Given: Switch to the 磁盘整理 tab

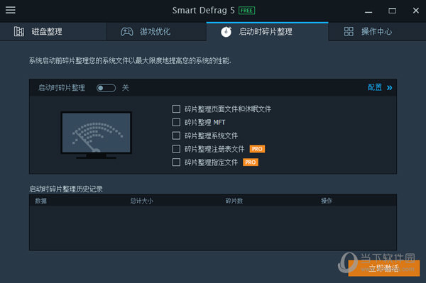Looking at the screenshot, I should click(x=53, y=31).
